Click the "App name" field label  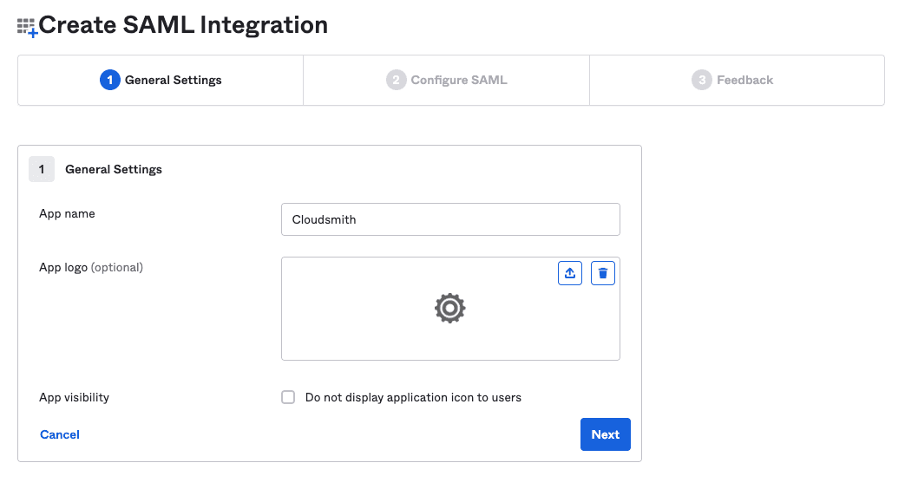click(67, 213)
